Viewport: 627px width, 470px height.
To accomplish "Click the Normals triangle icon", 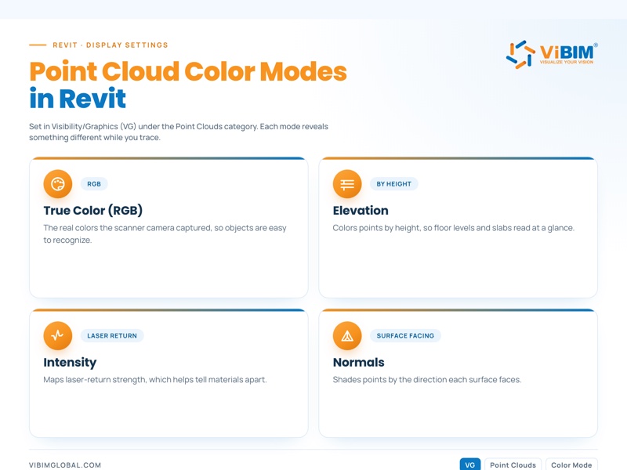I will [347, 335].
